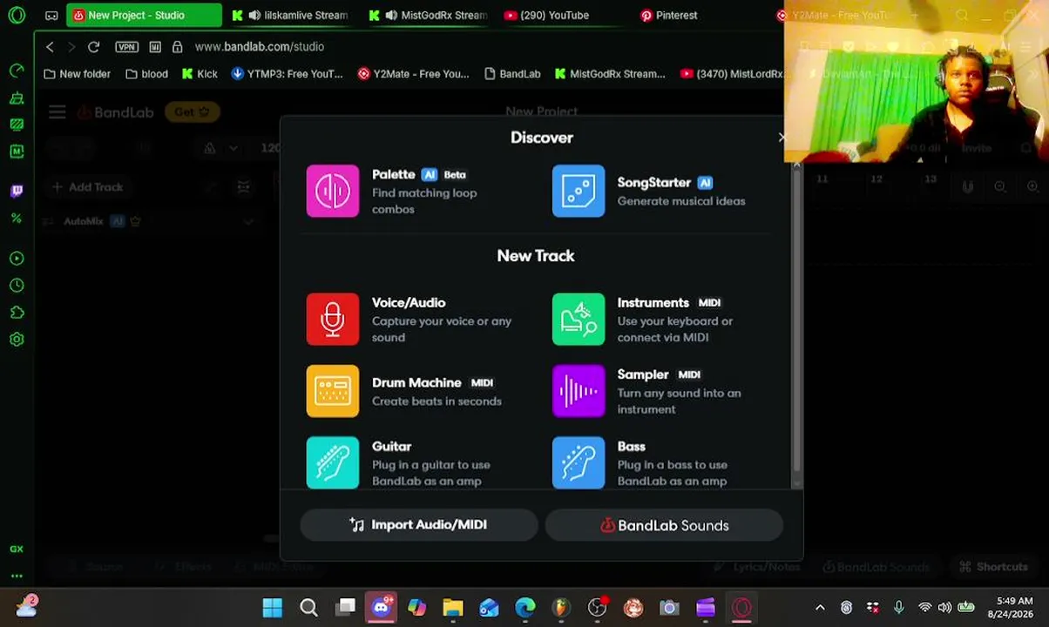Switch to the Pinterest tab
The width and height of the screenshot is (1049, 627).
click(669, 15)
